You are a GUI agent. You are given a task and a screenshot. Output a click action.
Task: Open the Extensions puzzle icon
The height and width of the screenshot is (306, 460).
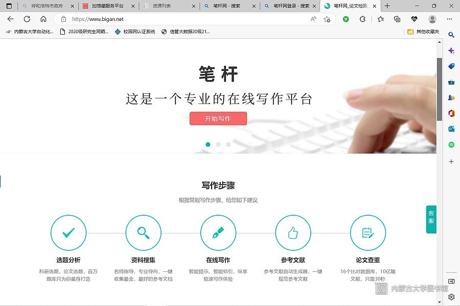(362, 19)
